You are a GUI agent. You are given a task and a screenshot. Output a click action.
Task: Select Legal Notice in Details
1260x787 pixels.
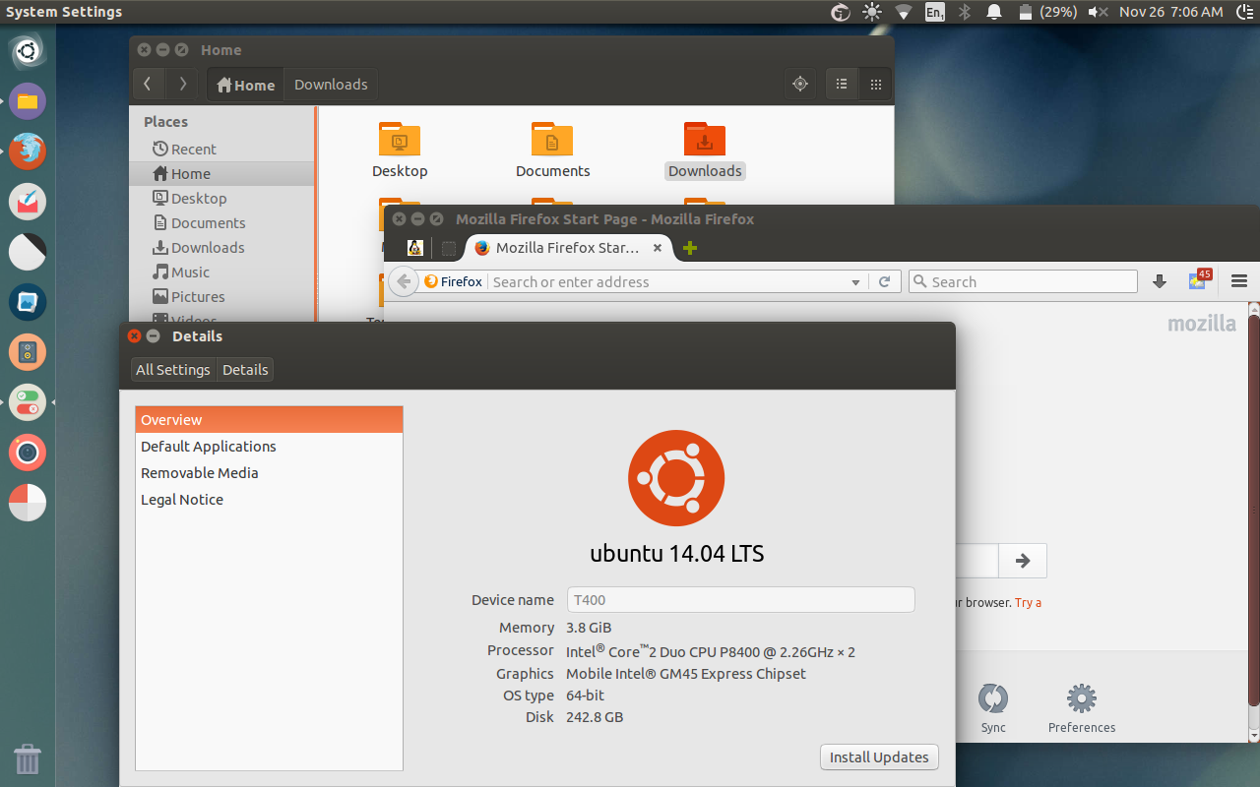click(269, 500)
